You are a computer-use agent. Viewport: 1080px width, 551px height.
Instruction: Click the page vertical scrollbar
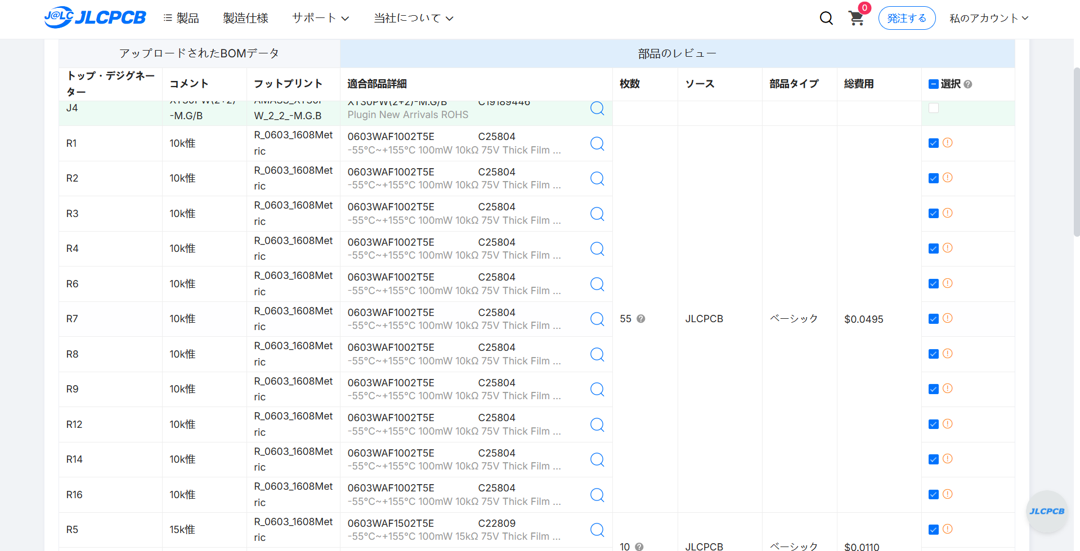click(x=1076, y=152)
